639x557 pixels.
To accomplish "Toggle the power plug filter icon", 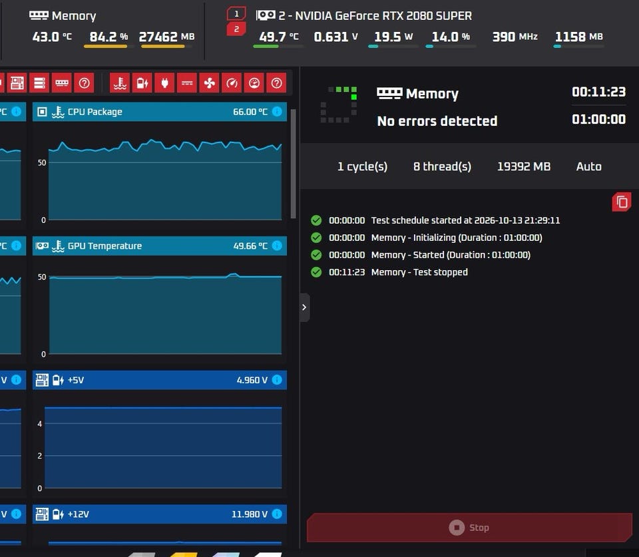I will click(164, 84).
